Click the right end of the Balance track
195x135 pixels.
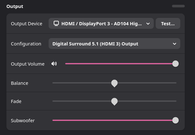click(175, 83)
